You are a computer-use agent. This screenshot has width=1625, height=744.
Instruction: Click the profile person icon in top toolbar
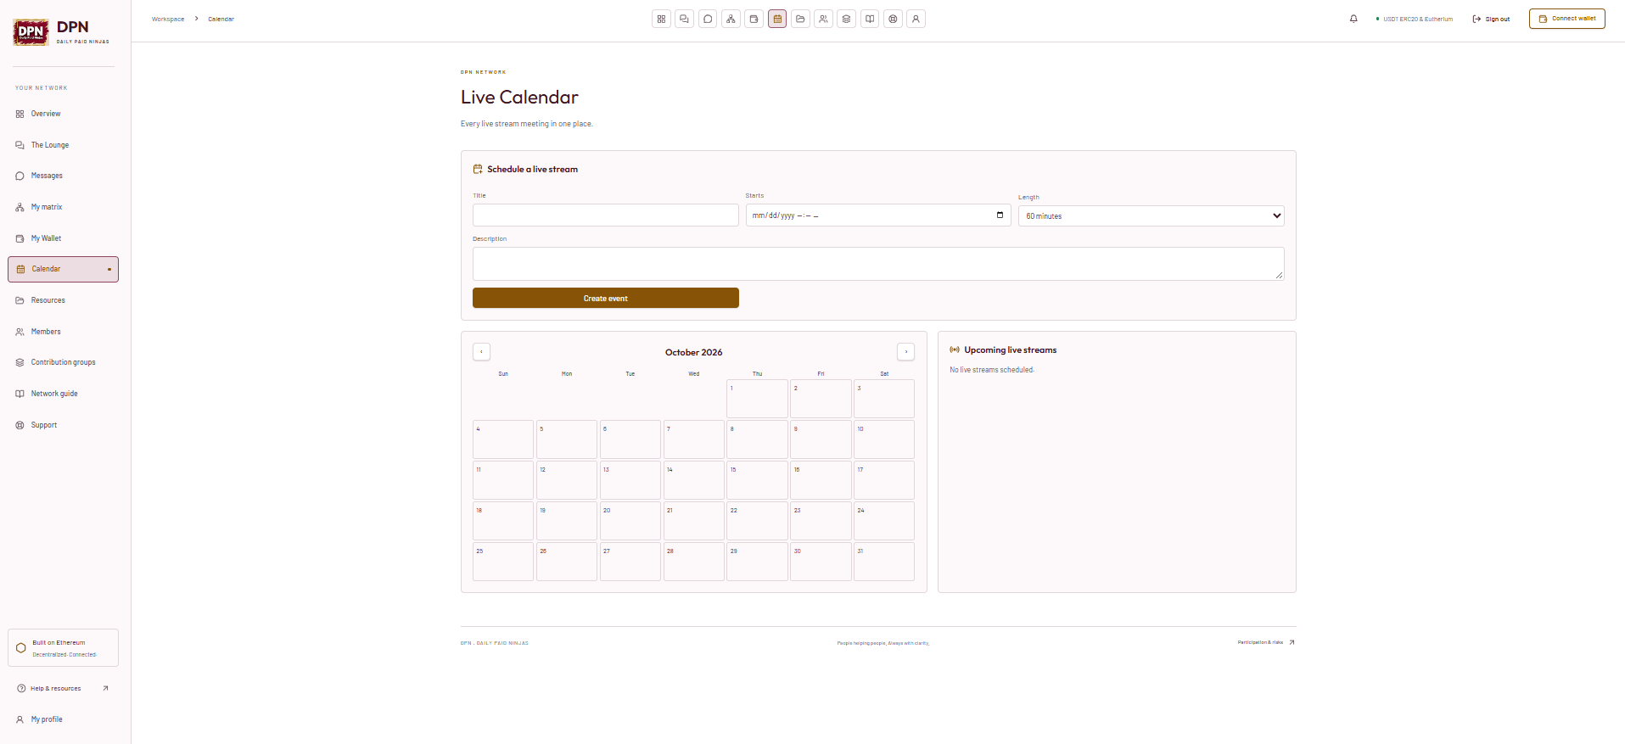click(x=916, y=19)
